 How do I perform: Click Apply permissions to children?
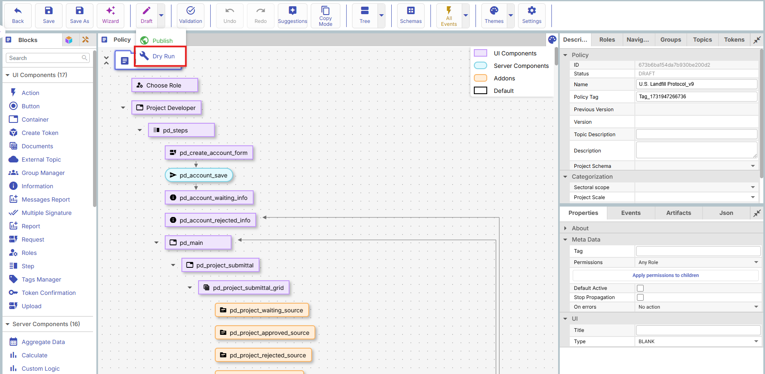click(665, 275)
